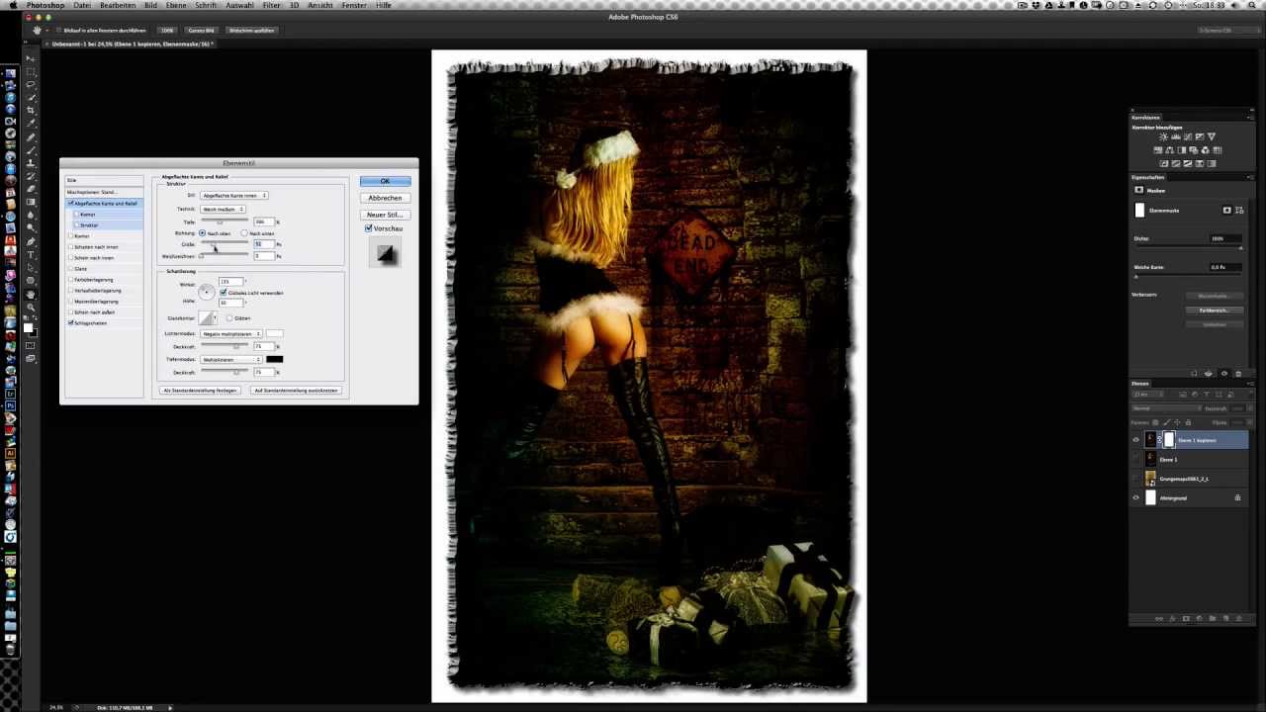The width and height of the screenshot is (1266, 712).
Task: Add Brightness/Contrast adjustment in Korrekturen panel
Action: 1163,136
